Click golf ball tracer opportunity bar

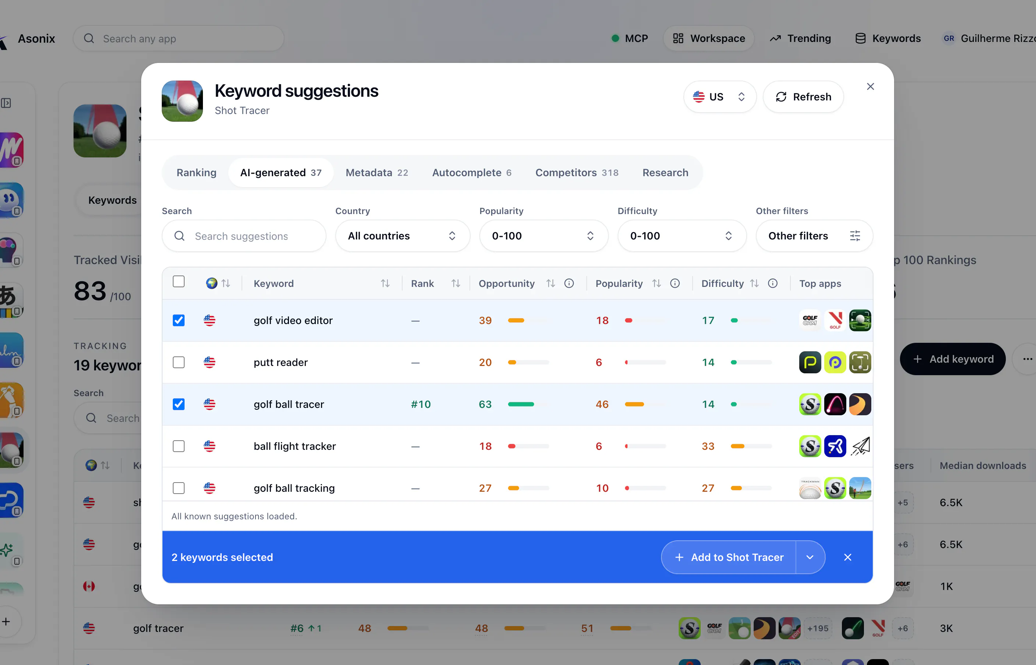[x=528, y=404]
